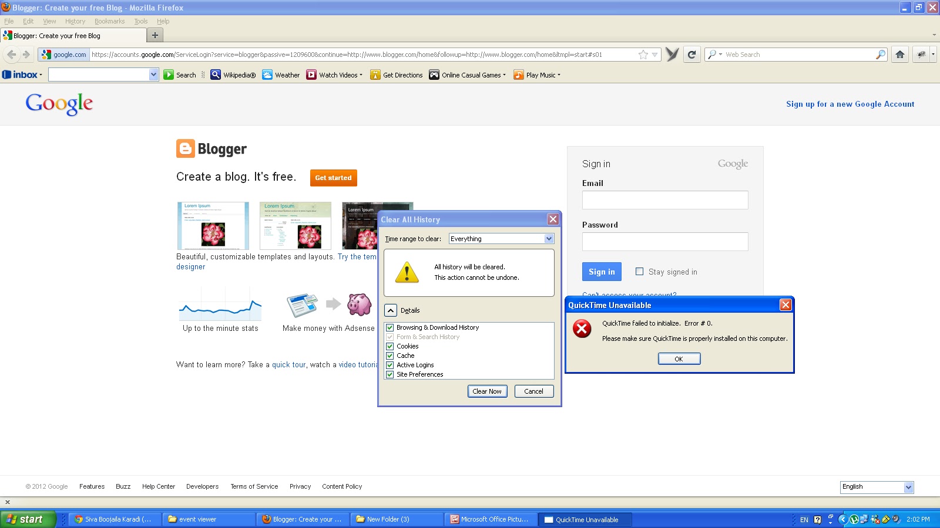Screen dimensions: 940x528
Task: Open new tab with plus button
Action: point(155,35)
